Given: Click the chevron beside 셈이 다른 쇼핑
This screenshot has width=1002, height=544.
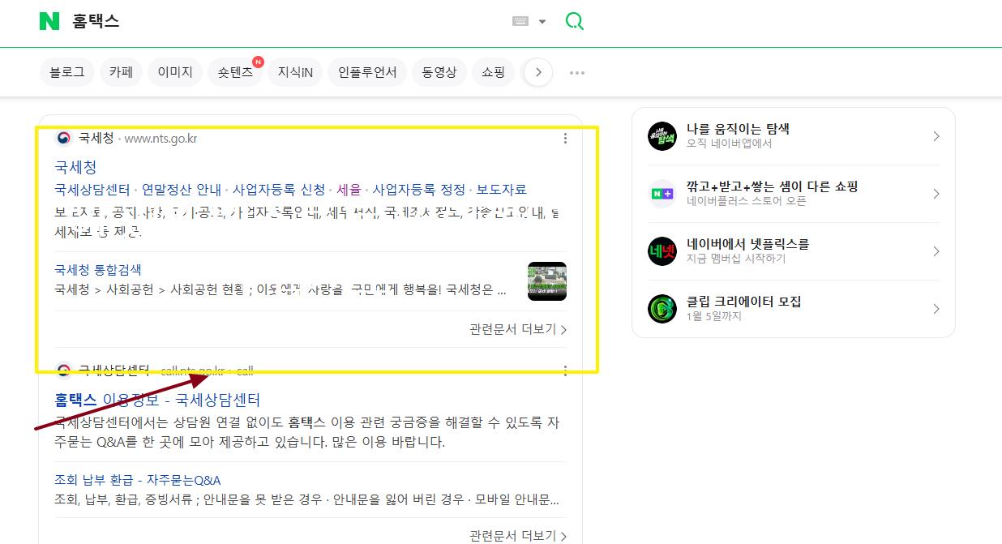Looking at the screenshot, I should click(936, 194).
